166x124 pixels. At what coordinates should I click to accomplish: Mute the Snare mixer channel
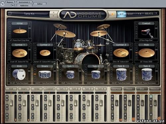(x=20, y=105)
